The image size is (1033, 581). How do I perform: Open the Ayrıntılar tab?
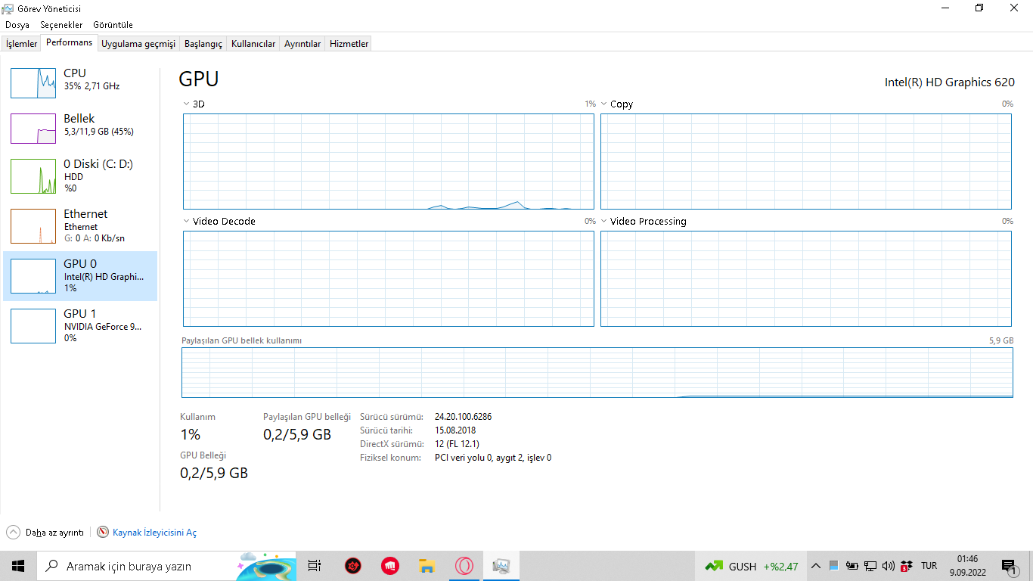[x=302, y=44]
